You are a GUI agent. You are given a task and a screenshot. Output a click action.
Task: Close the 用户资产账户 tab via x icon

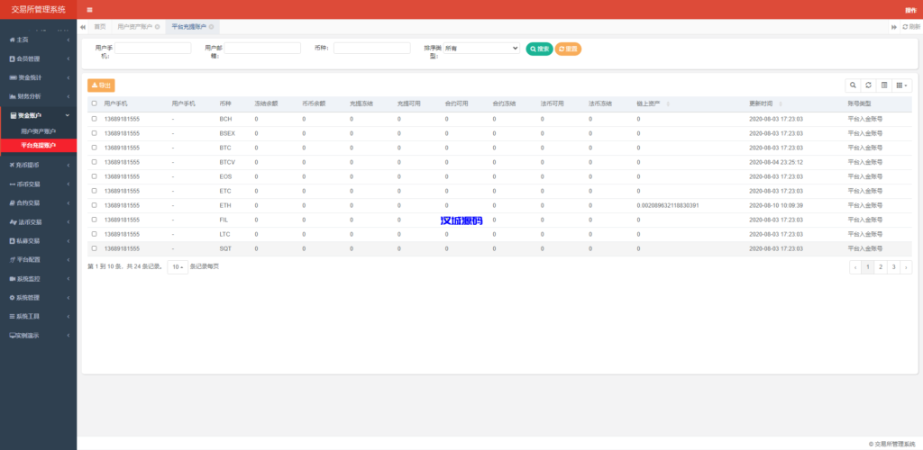[x=157, y=27]
